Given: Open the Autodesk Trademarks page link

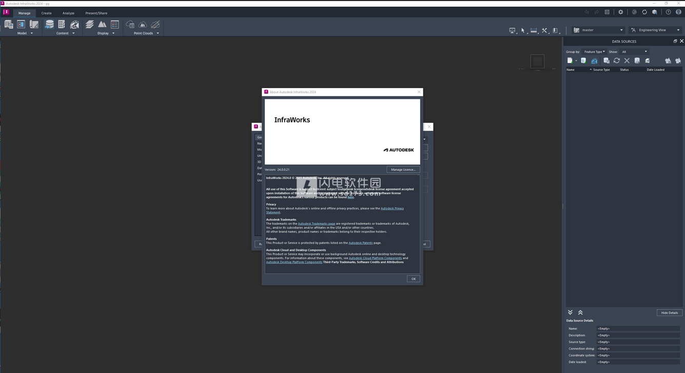Looking at the screenshot, I should [x=317, y=223].
